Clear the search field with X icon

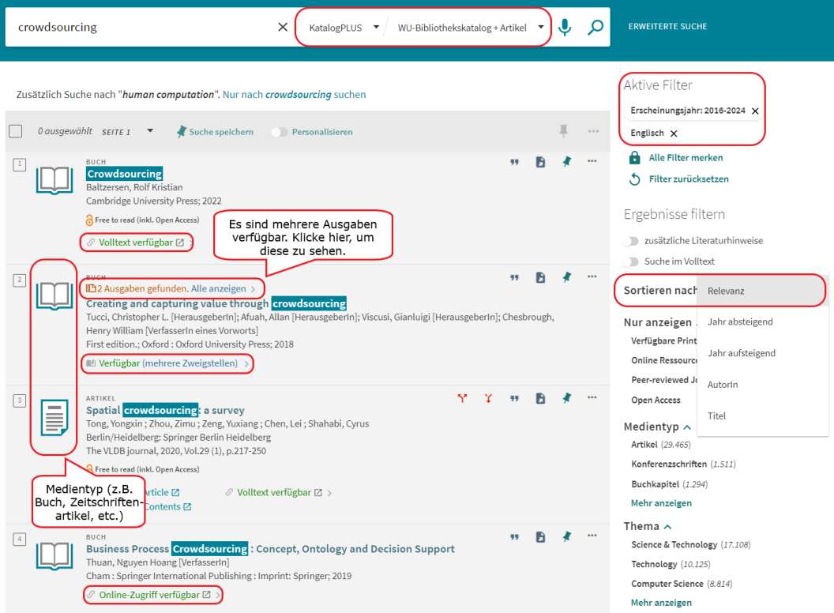click(283, 28)
